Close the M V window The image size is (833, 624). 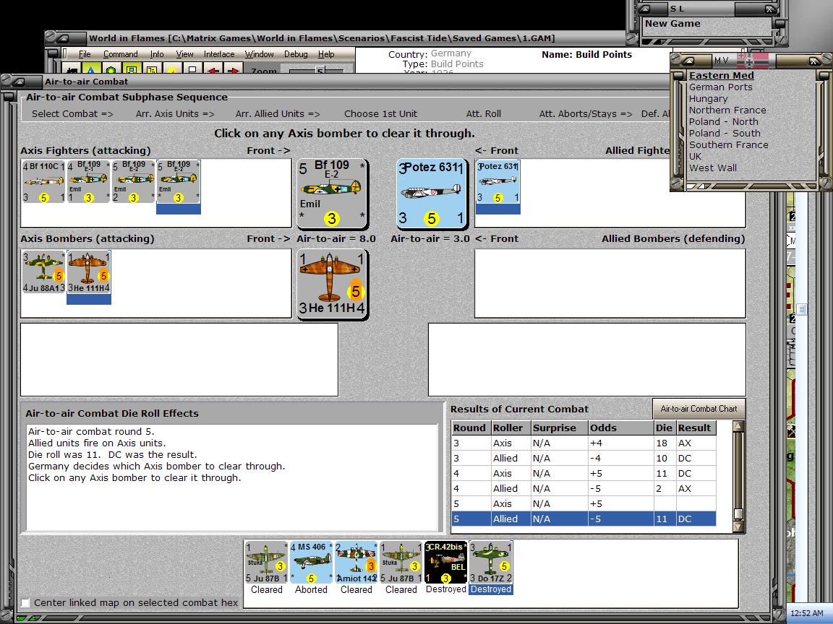coord(813,61)
